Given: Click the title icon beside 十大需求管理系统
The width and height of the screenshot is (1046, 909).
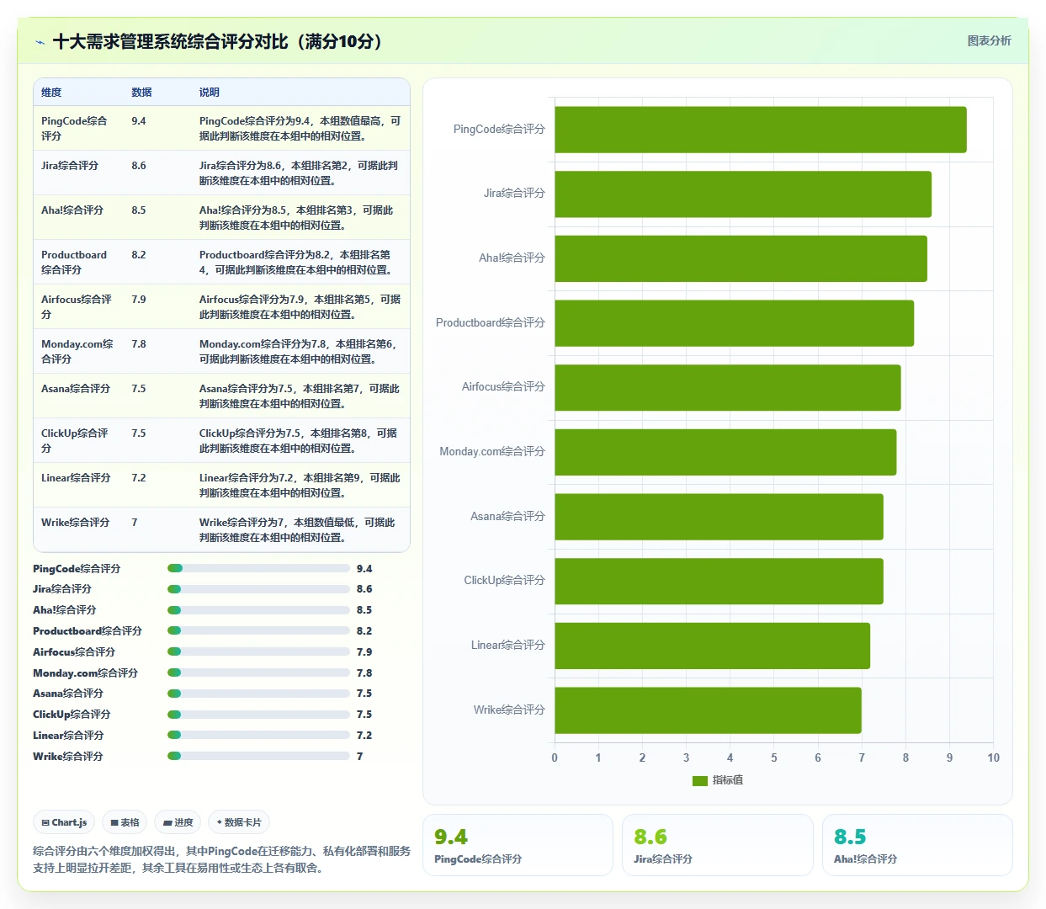Looking at the screenshot, I should click(x=40, y=42).
